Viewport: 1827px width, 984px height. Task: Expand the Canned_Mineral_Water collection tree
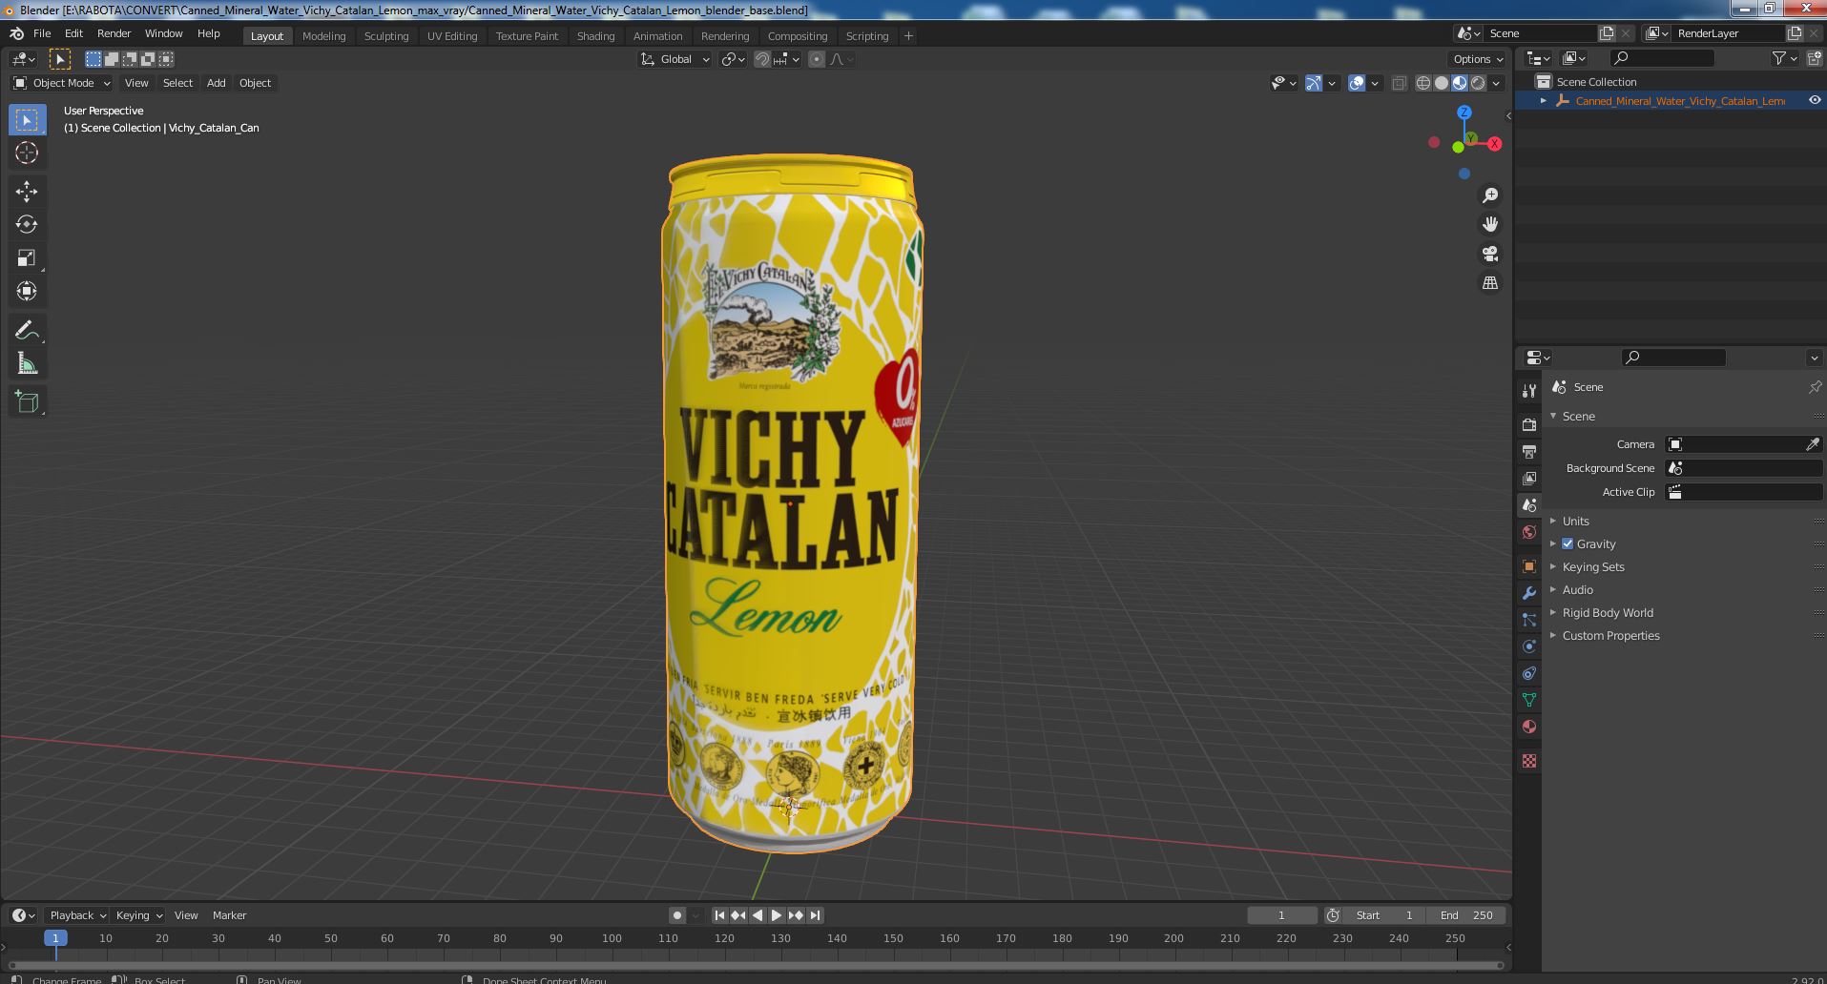1544,100
